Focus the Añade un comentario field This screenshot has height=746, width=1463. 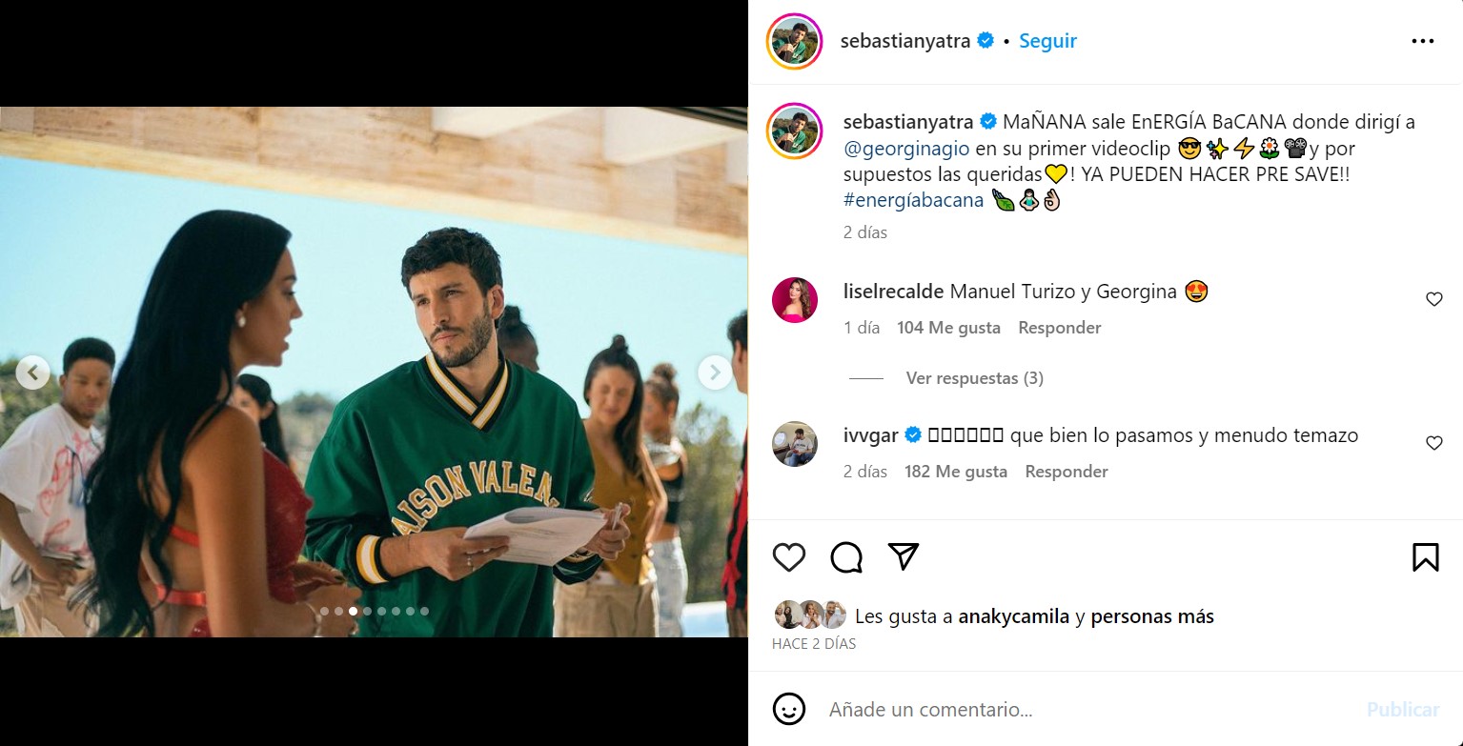(x=1087, y=710)
